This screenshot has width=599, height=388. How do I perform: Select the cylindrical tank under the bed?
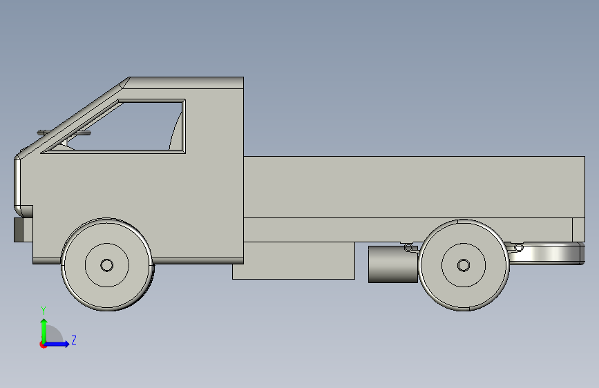click(393, 264)
